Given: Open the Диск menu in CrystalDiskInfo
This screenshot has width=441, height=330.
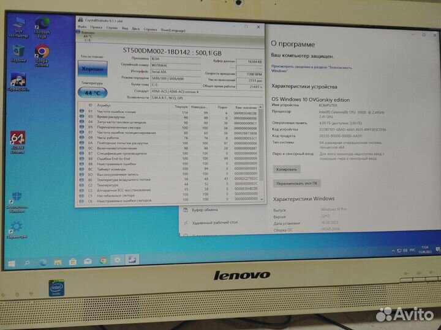Looking at the screenshot, I should pyautogui.click(x=135, y=29).
